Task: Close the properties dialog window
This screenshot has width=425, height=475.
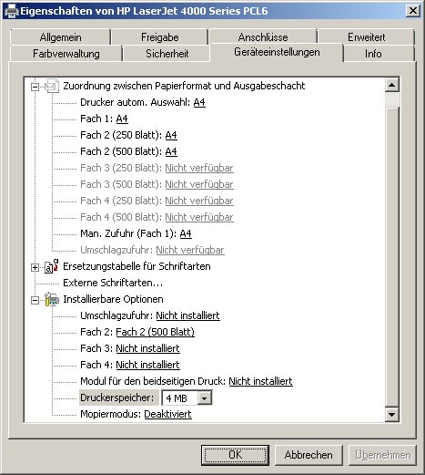Action: [x=413, y=11]
